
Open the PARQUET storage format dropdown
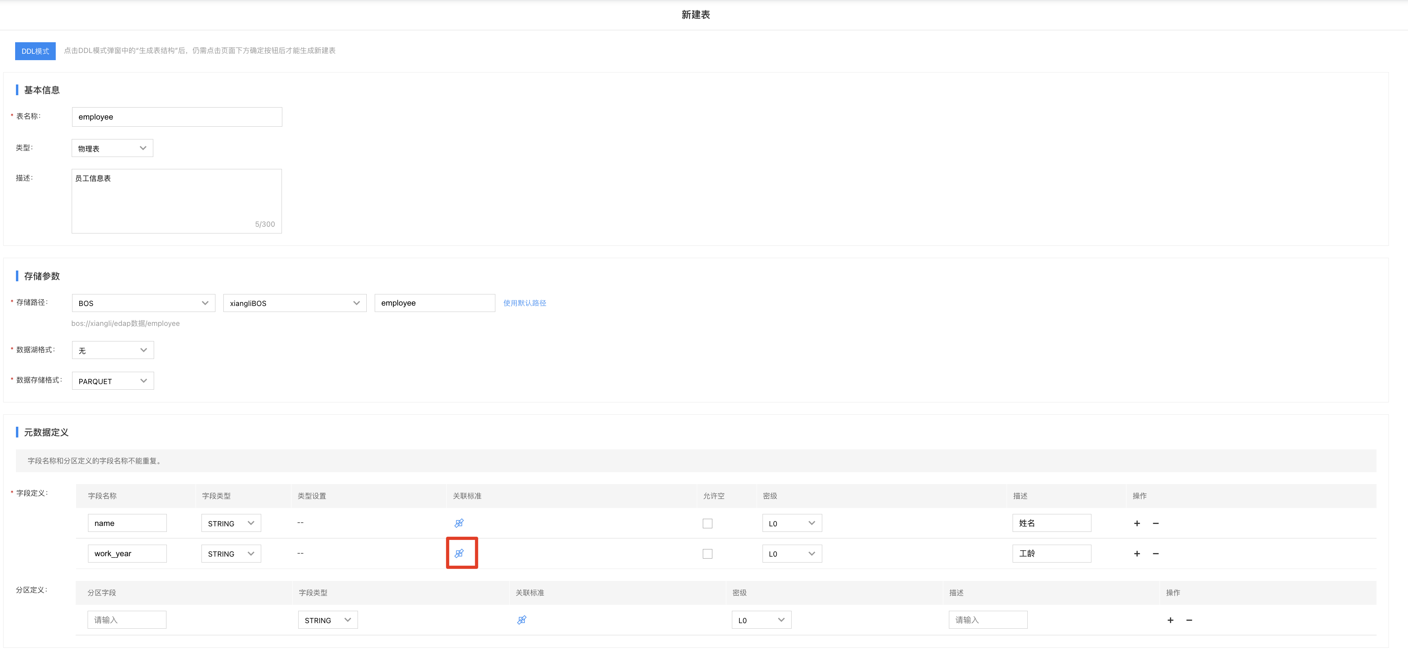pos(113,380)
